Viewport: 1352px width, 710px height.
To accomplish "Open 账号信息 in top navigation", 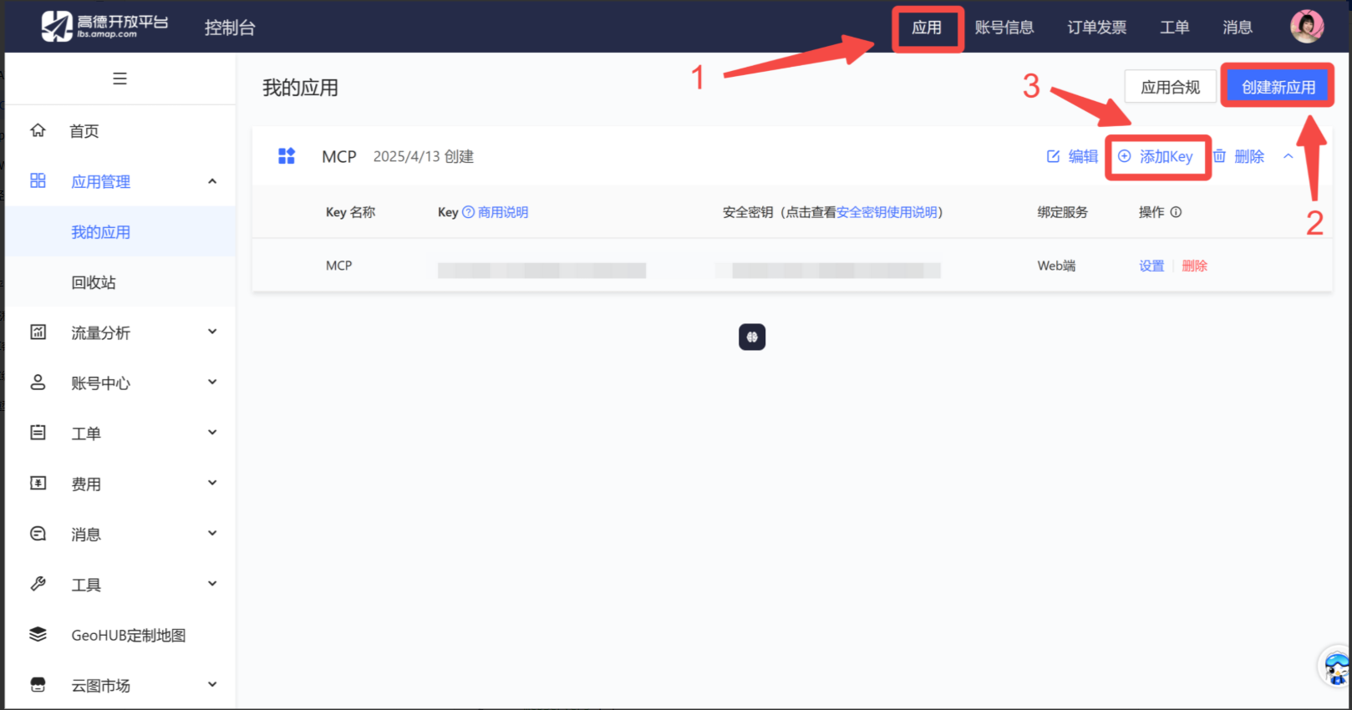I will [1004, 28].
